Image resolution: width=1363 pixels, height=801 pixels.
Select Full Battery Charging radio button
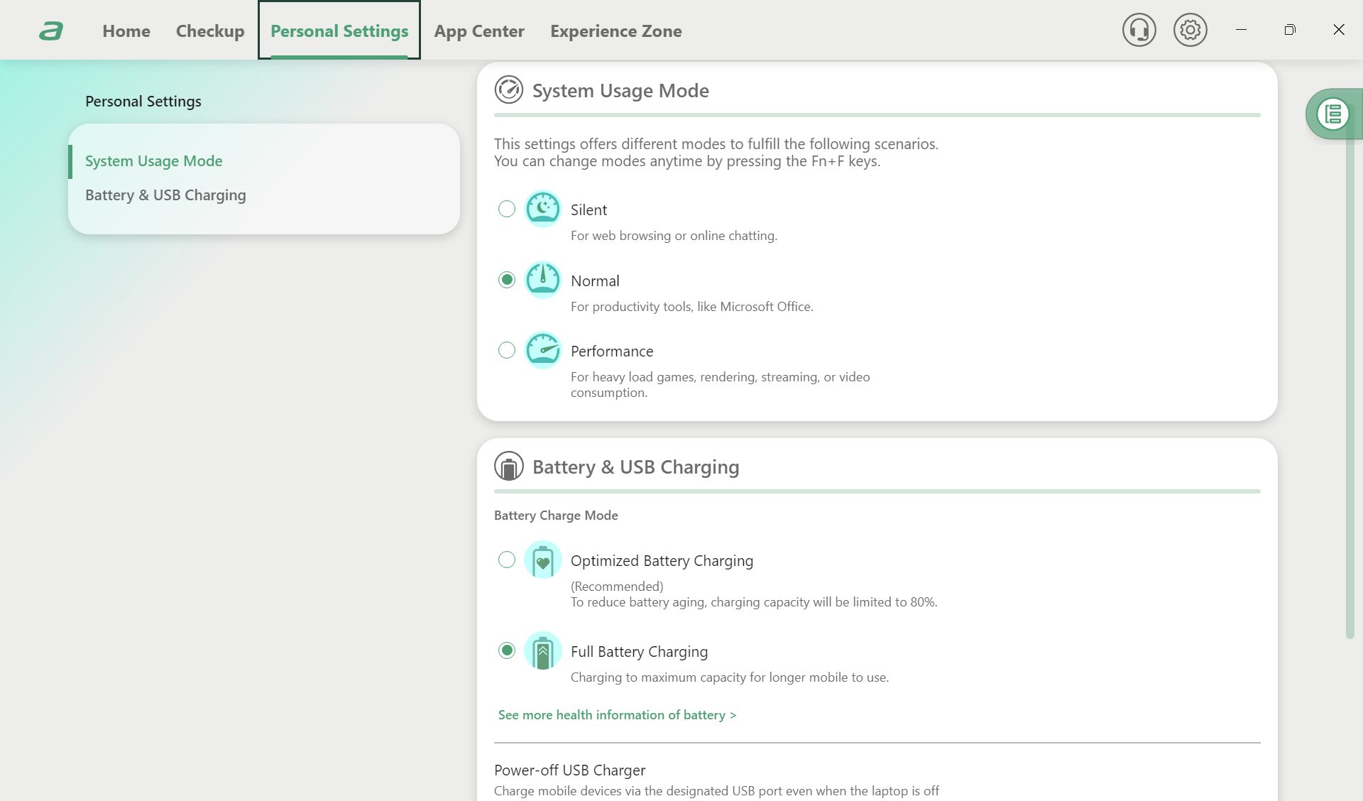(507, 650)
